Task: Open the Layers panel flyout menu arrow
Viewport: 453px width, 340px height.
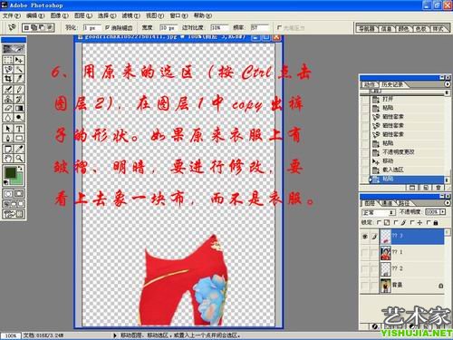Action: click(448, 203)
